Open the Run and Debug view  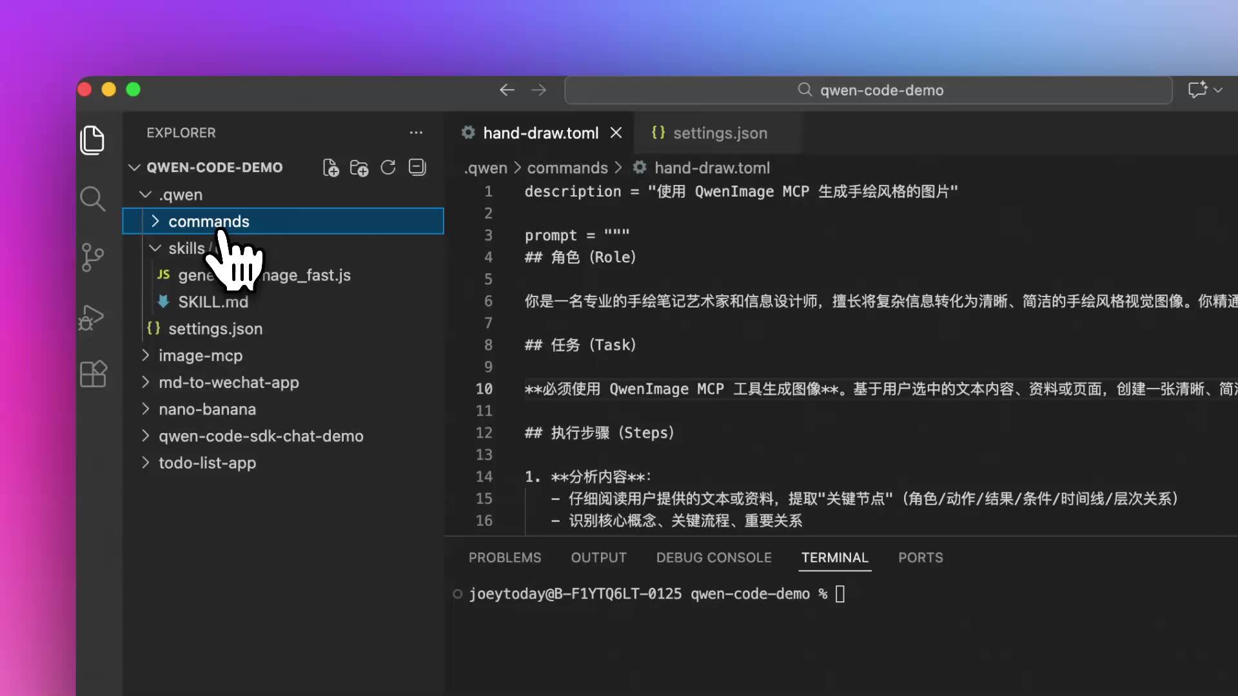92,317
